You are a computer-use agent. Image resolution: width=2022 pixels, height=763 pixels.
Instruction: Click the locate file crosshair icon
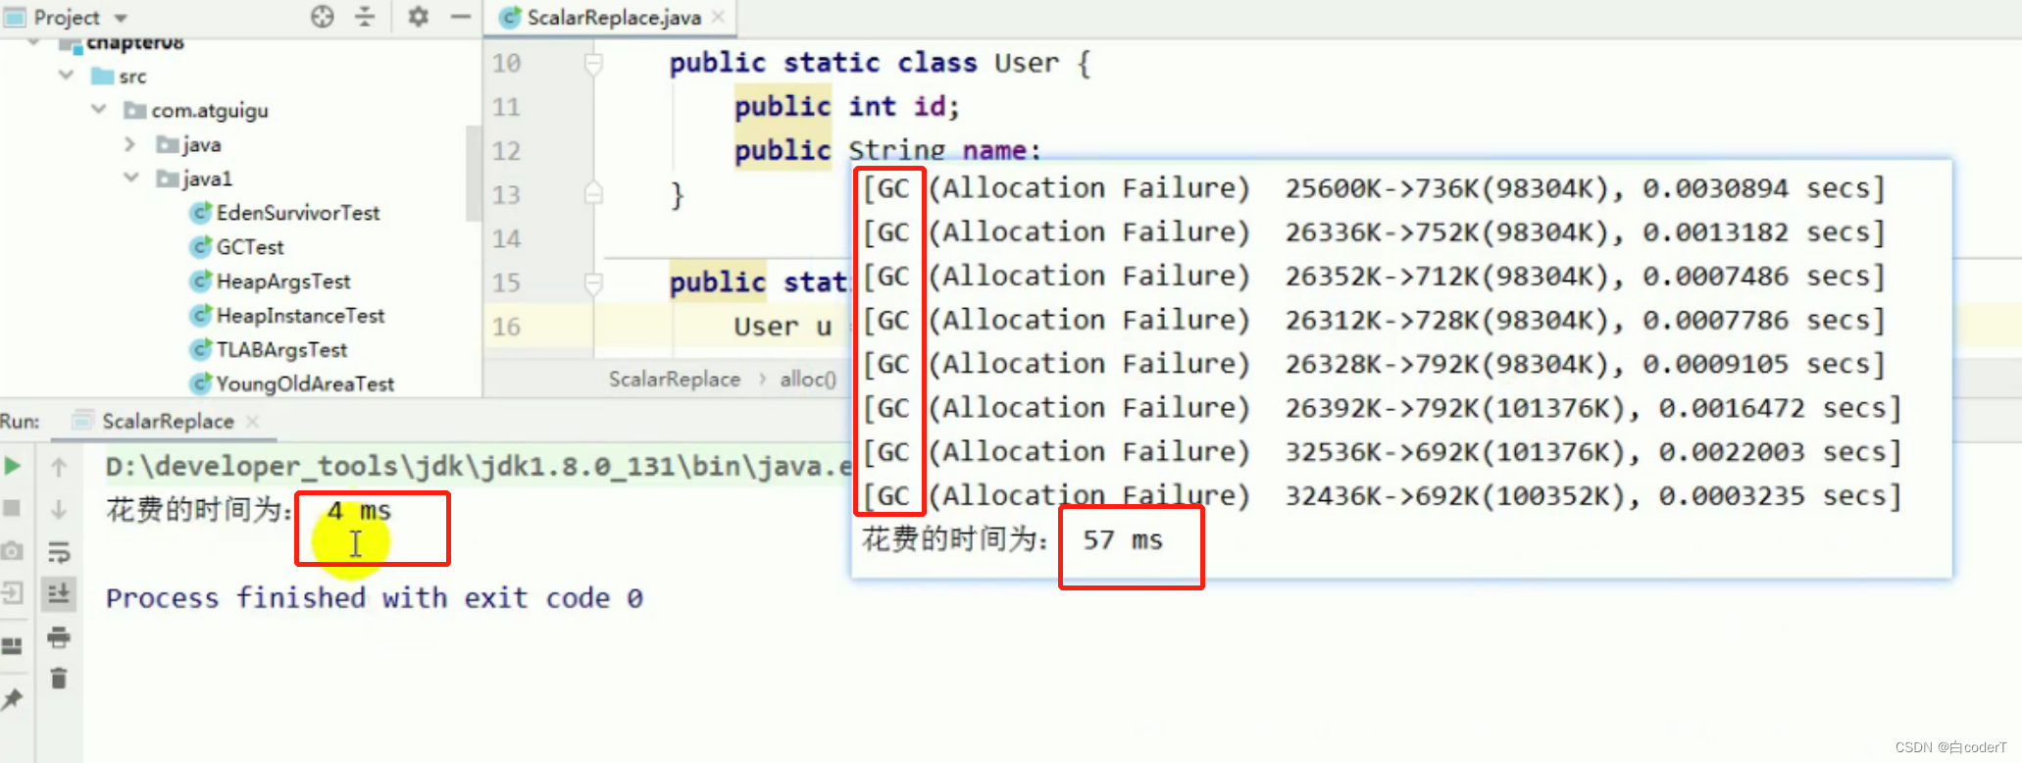tap(323, 17)
